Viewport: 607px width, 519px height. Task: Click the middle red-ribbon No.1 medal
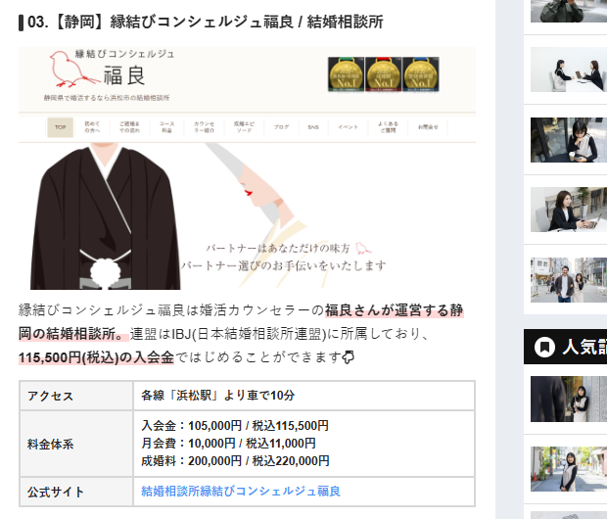[x=385, y=73]
